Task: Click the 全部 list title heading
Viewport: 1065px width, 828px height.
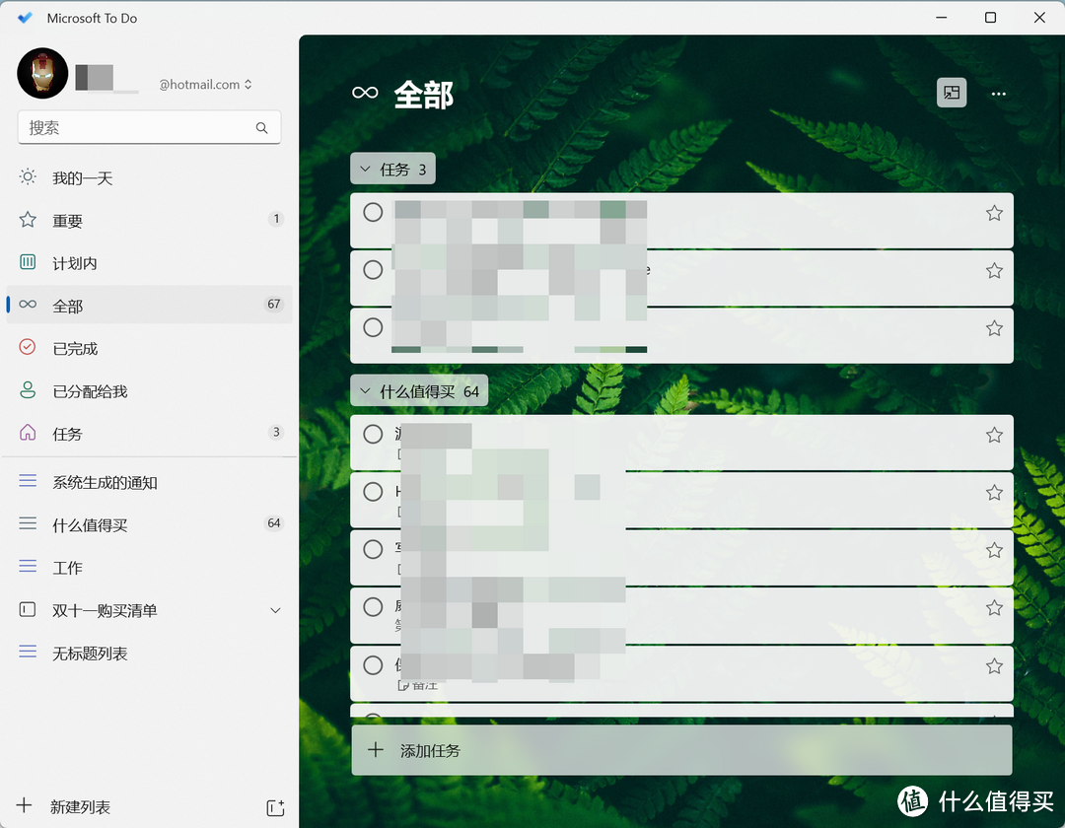Action: [x=424, y=95]
